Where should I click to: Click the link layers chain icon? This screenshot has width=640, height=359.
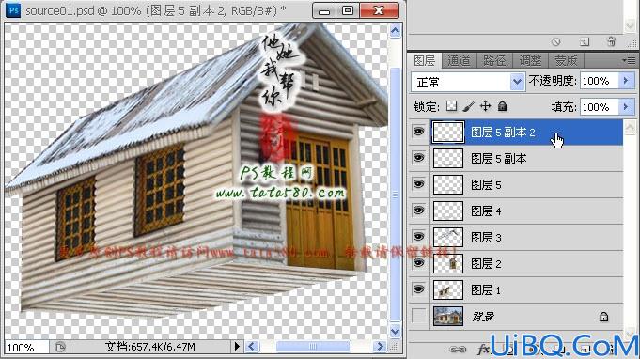click(458, 350)
